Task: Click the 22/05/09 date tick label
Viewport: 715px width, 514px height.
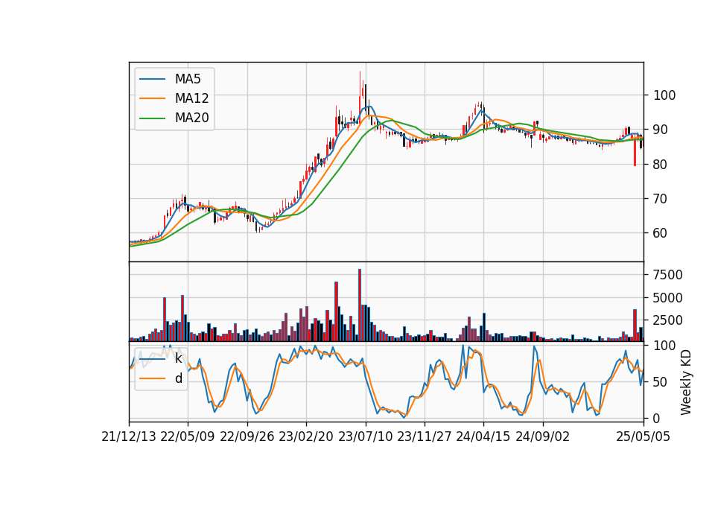Action: (x=188, y=437)
